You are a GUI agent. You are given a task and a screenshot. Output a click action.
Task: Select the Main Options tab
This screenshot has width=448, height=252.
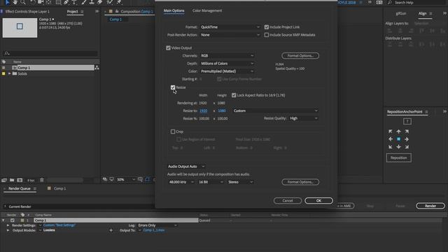[174, 10]
